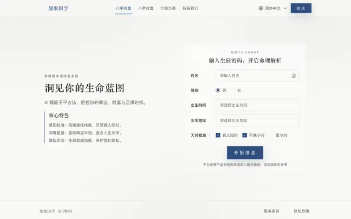Click the 深度批盘 feature line
This screenshot has height=219, width=351.
pyautogui.click(x=86, y=132)
